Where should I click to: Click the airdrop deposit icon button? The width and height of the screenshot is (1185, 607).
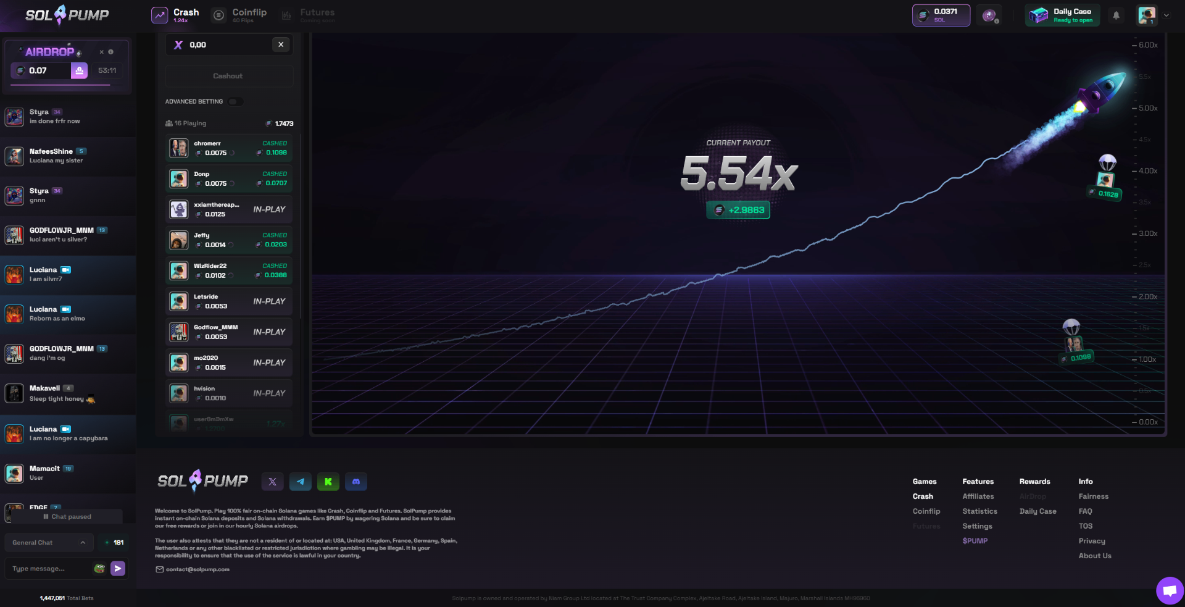click(80, 71)
